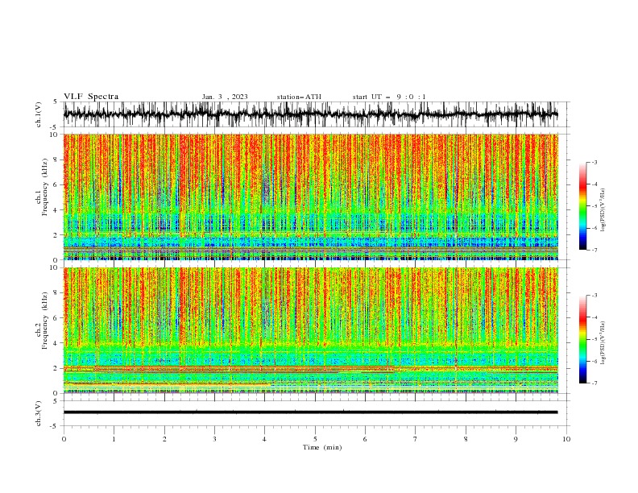Image resolution: width=638 pixels, height=493 pixels.
Task: Click the "VLF Spectra" plot title
Action: click(x=91, y=97)
